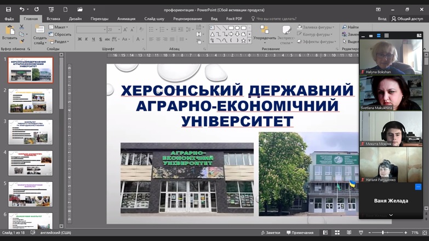Expand the Раздел section dropdown
Viewport: 429px width, 241px height.
59,42
